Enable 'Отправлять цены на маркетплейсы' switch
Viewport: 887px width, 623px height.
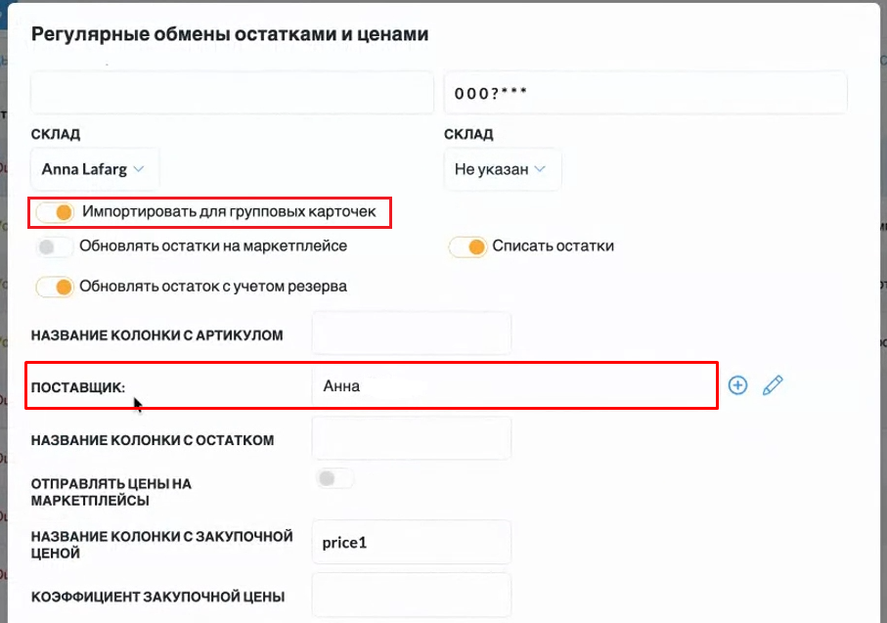click(335, 478)
